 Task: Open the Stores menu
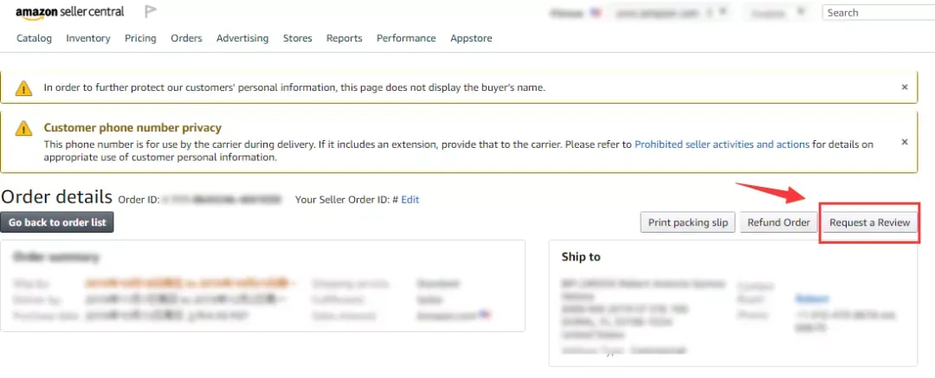coord(298,38)
